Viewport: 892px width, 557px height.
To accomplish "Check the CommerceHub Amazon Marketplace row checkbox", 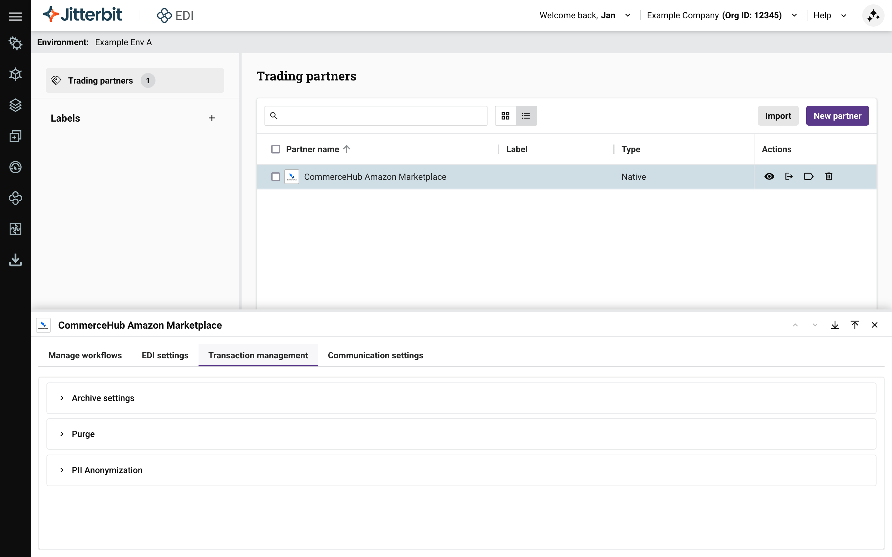I will [x=275, y=177].
